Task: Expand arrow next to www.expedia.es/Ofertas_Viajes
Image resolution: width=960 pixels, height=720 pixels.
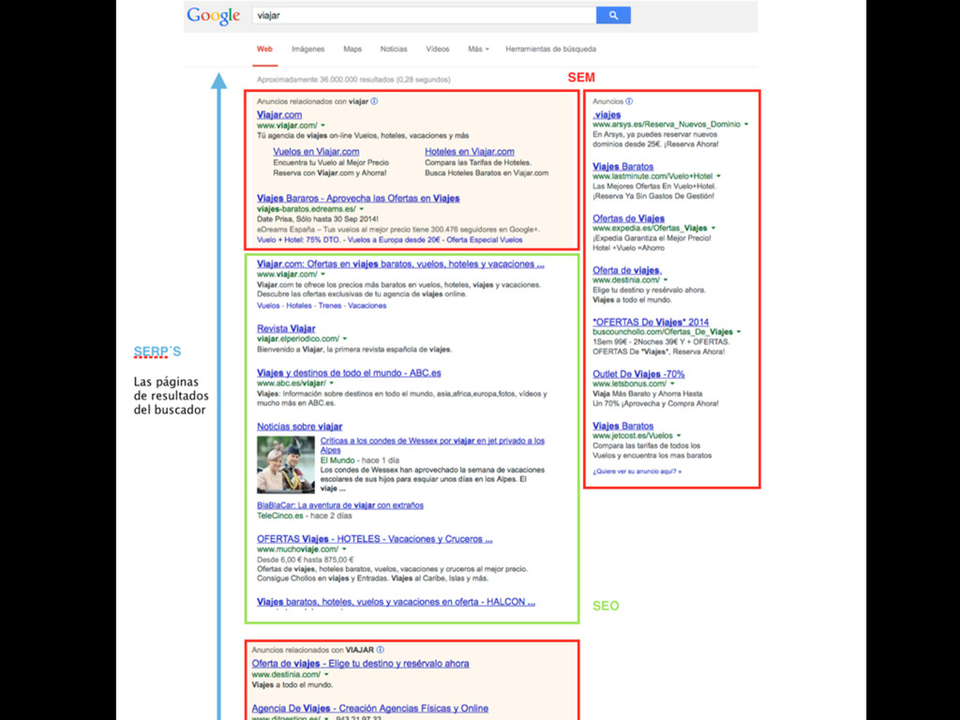Action: click(x=713, y=228)
